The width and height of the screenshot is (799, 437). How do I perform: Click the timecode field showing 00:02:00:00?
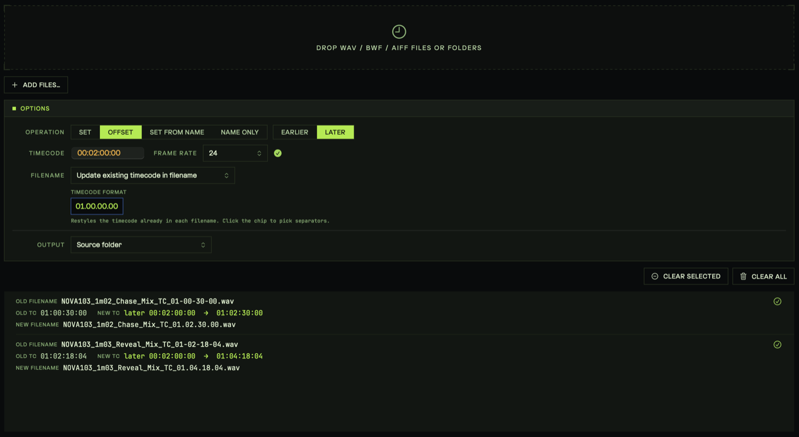(x=107, y=153)
